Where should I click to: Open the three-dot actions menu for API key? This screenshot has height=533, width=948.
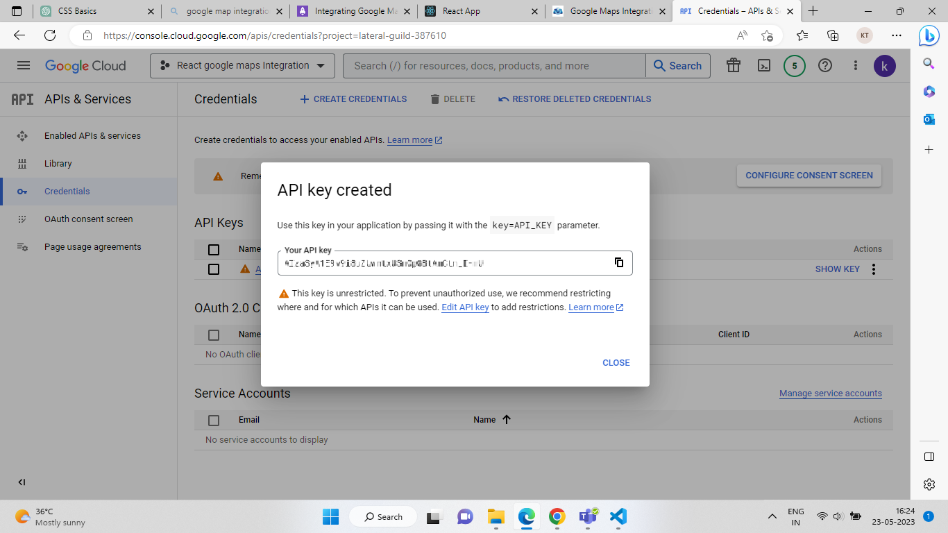point(874,269)
